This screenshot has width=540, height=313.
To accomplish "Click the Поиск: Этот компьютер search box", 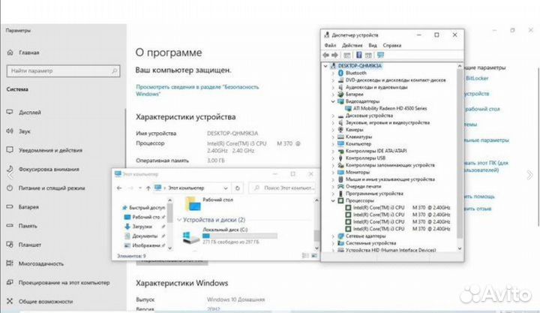I will click(282, 188).
